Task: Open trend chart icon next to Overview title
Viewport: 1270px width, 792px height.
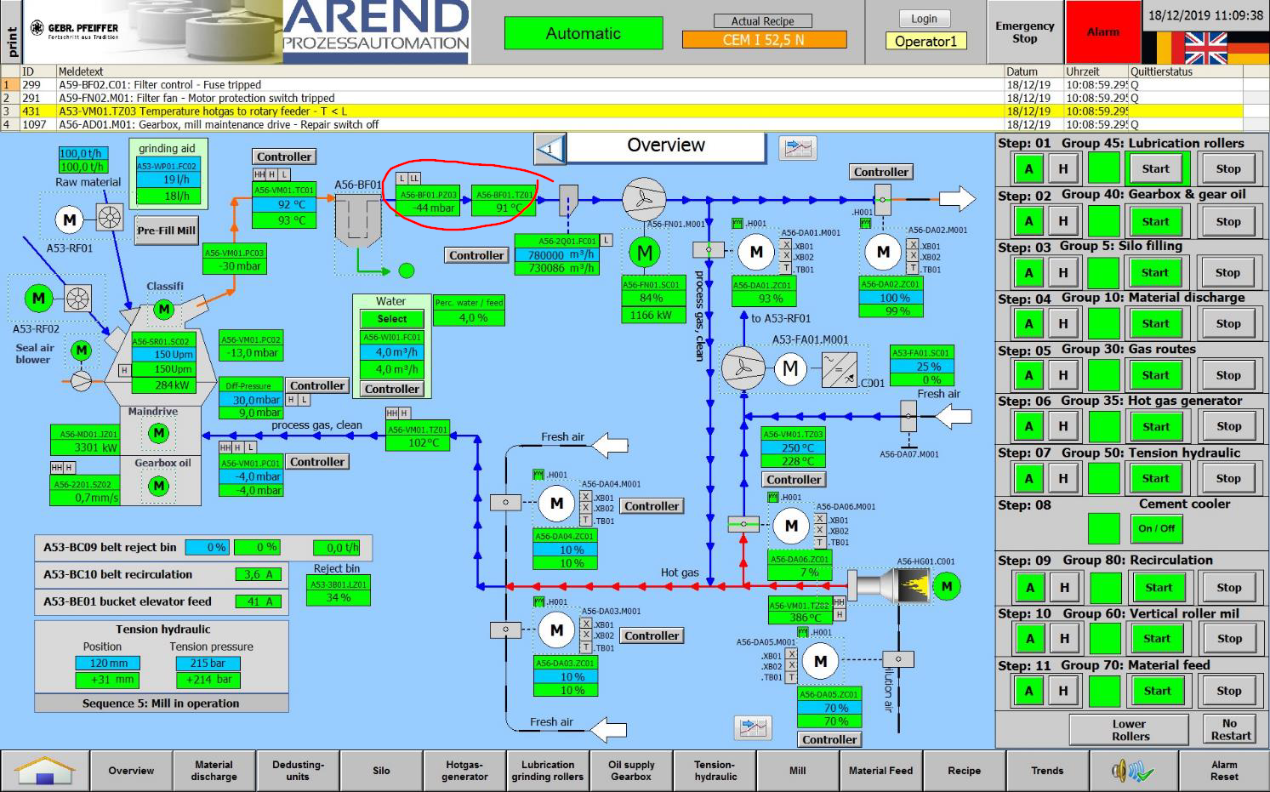Action: click(x=798, y=149)
